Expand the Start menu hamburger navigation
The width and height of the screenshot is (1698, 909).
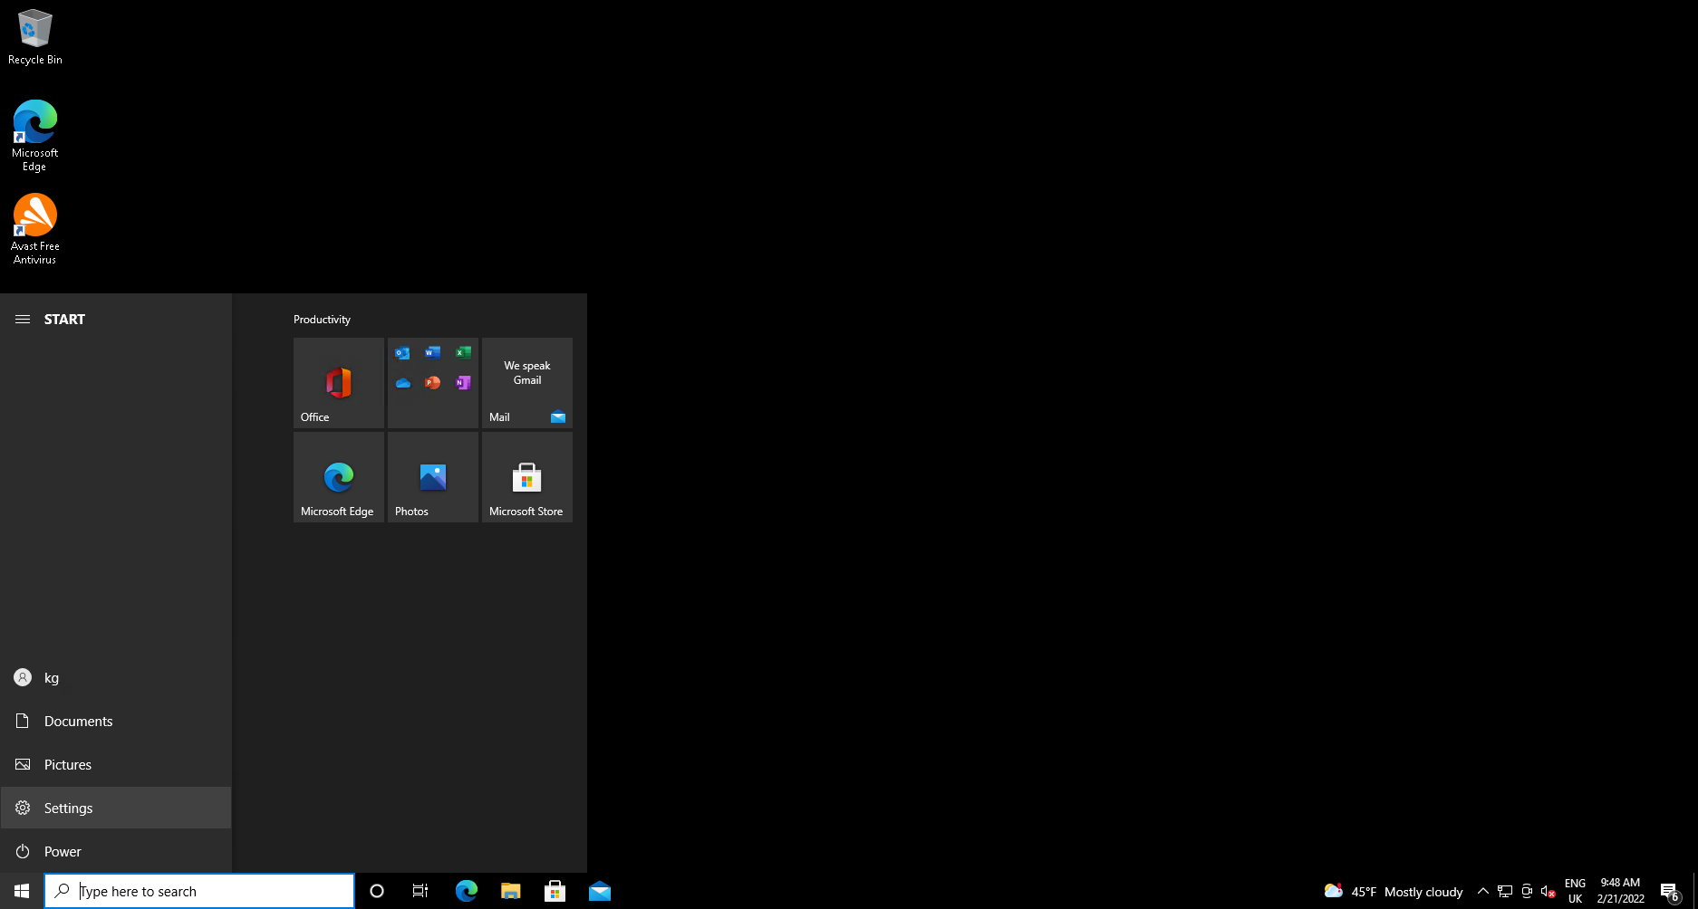coord(23,319)
